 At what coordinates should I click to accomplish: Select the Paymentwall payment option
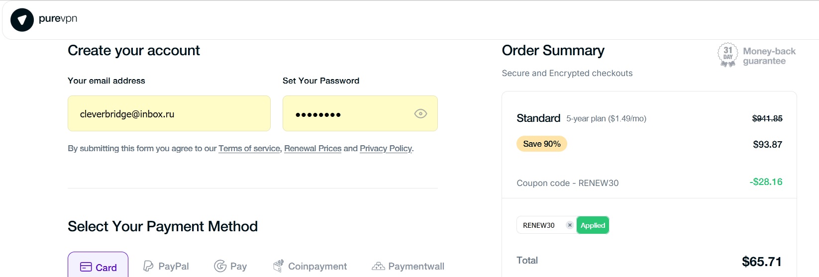[408, 267]
